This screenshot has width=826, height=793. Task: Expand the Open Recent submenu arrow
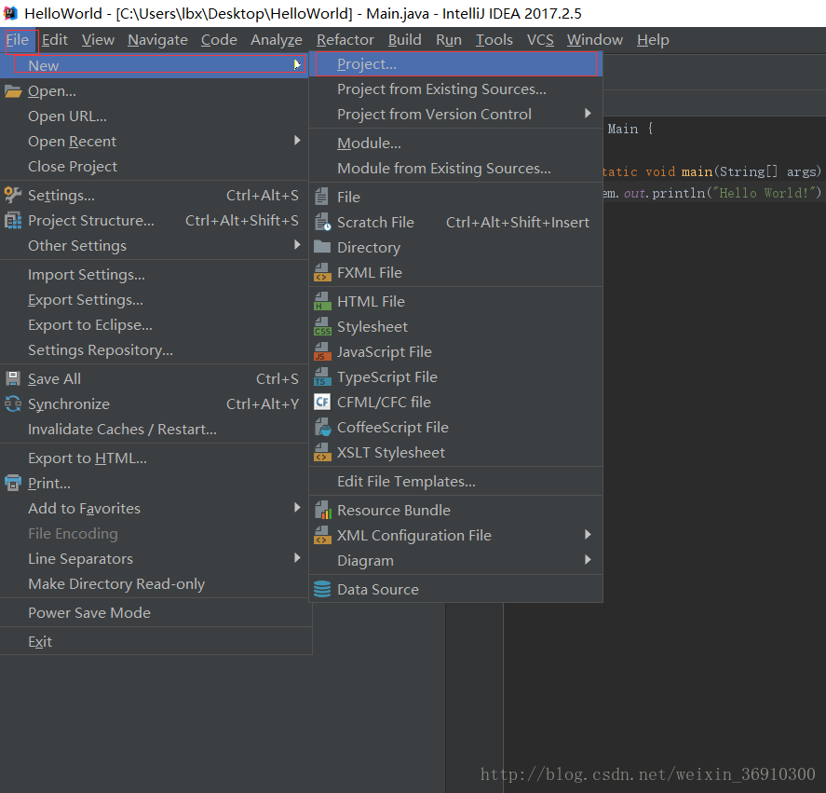tap(297, 141)
